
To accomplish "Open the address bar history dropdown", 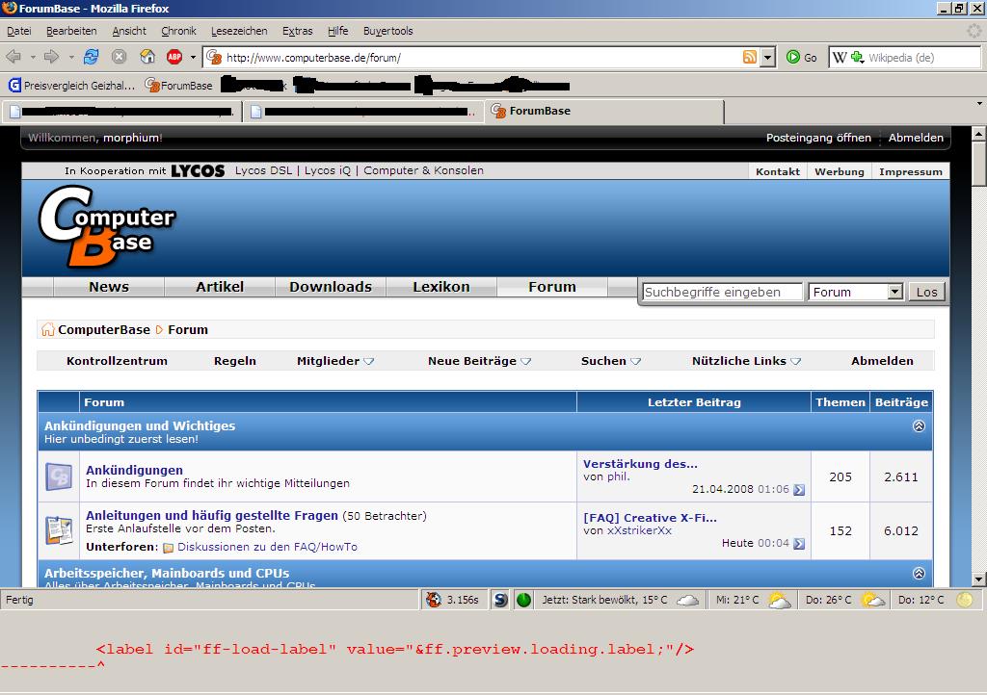I will point(767,57).
